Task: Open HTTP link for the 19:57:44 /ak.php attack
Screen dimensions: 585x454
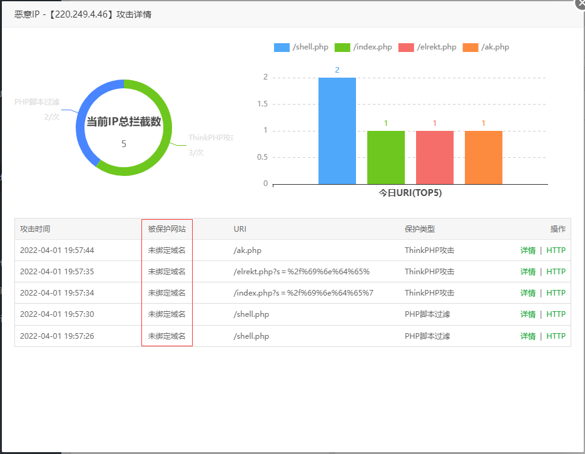Action: coord(556,250)
